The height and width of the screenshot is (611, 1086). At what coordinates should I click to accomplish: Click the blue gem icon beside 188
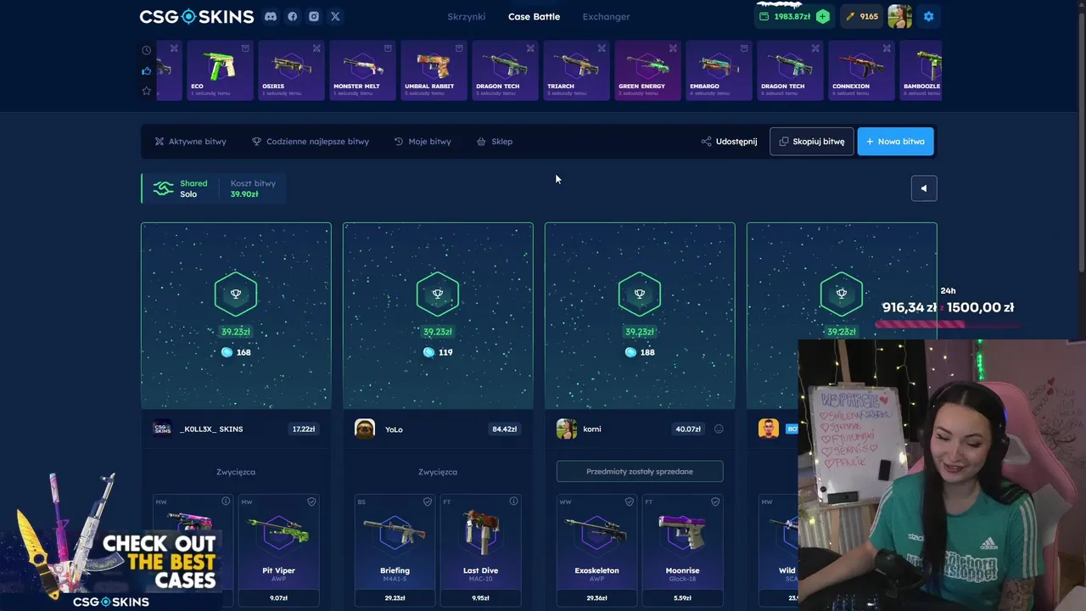630,352
